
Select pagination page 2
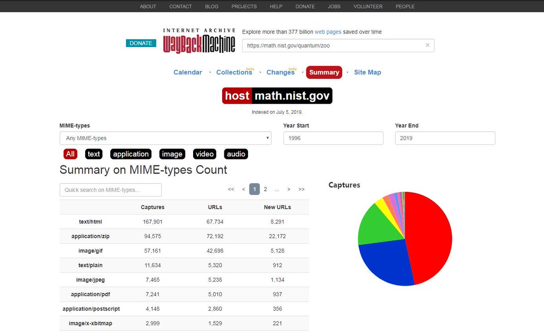266,189
